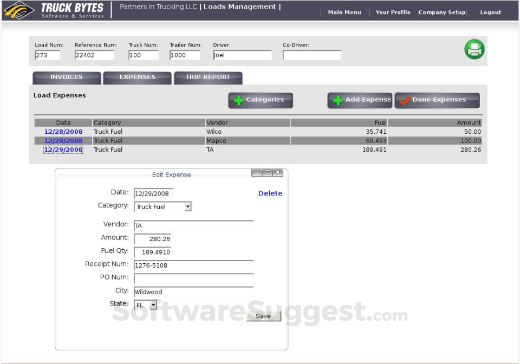The image size is (520, 364).
Task: Click the Delete link in Edit Expense
Action: coord(270,193)
